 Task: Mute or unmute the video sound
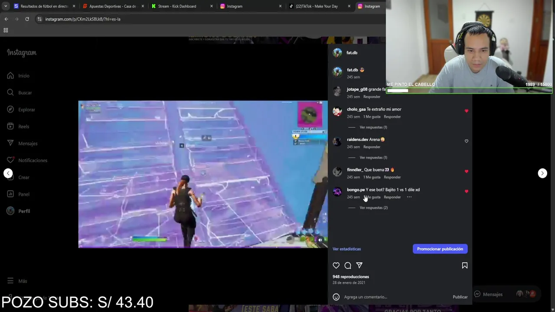point(320,240)
